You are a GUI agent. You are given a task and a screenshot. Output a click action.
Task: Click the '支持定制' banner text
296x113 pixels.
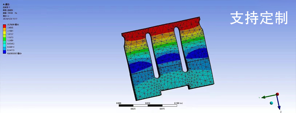259,18
